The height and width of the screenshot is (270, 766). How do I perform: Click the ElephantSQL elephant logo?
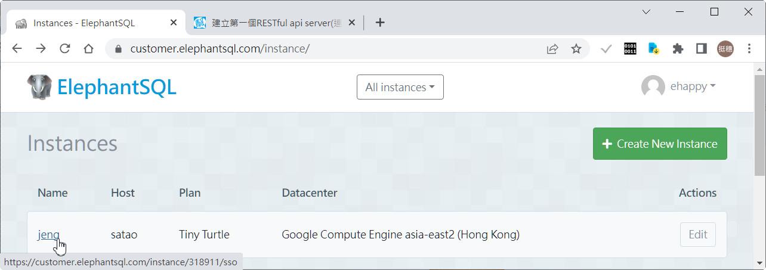click(39, 87)
